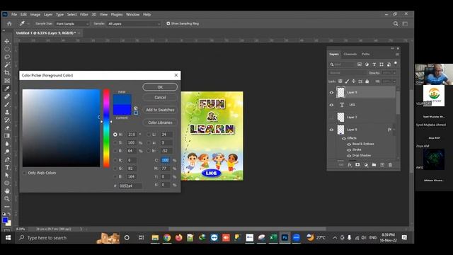The width and height of the screenshot is (453, 255).
Task: Click the Home icon in options bar
Action: tap(9, 23)
